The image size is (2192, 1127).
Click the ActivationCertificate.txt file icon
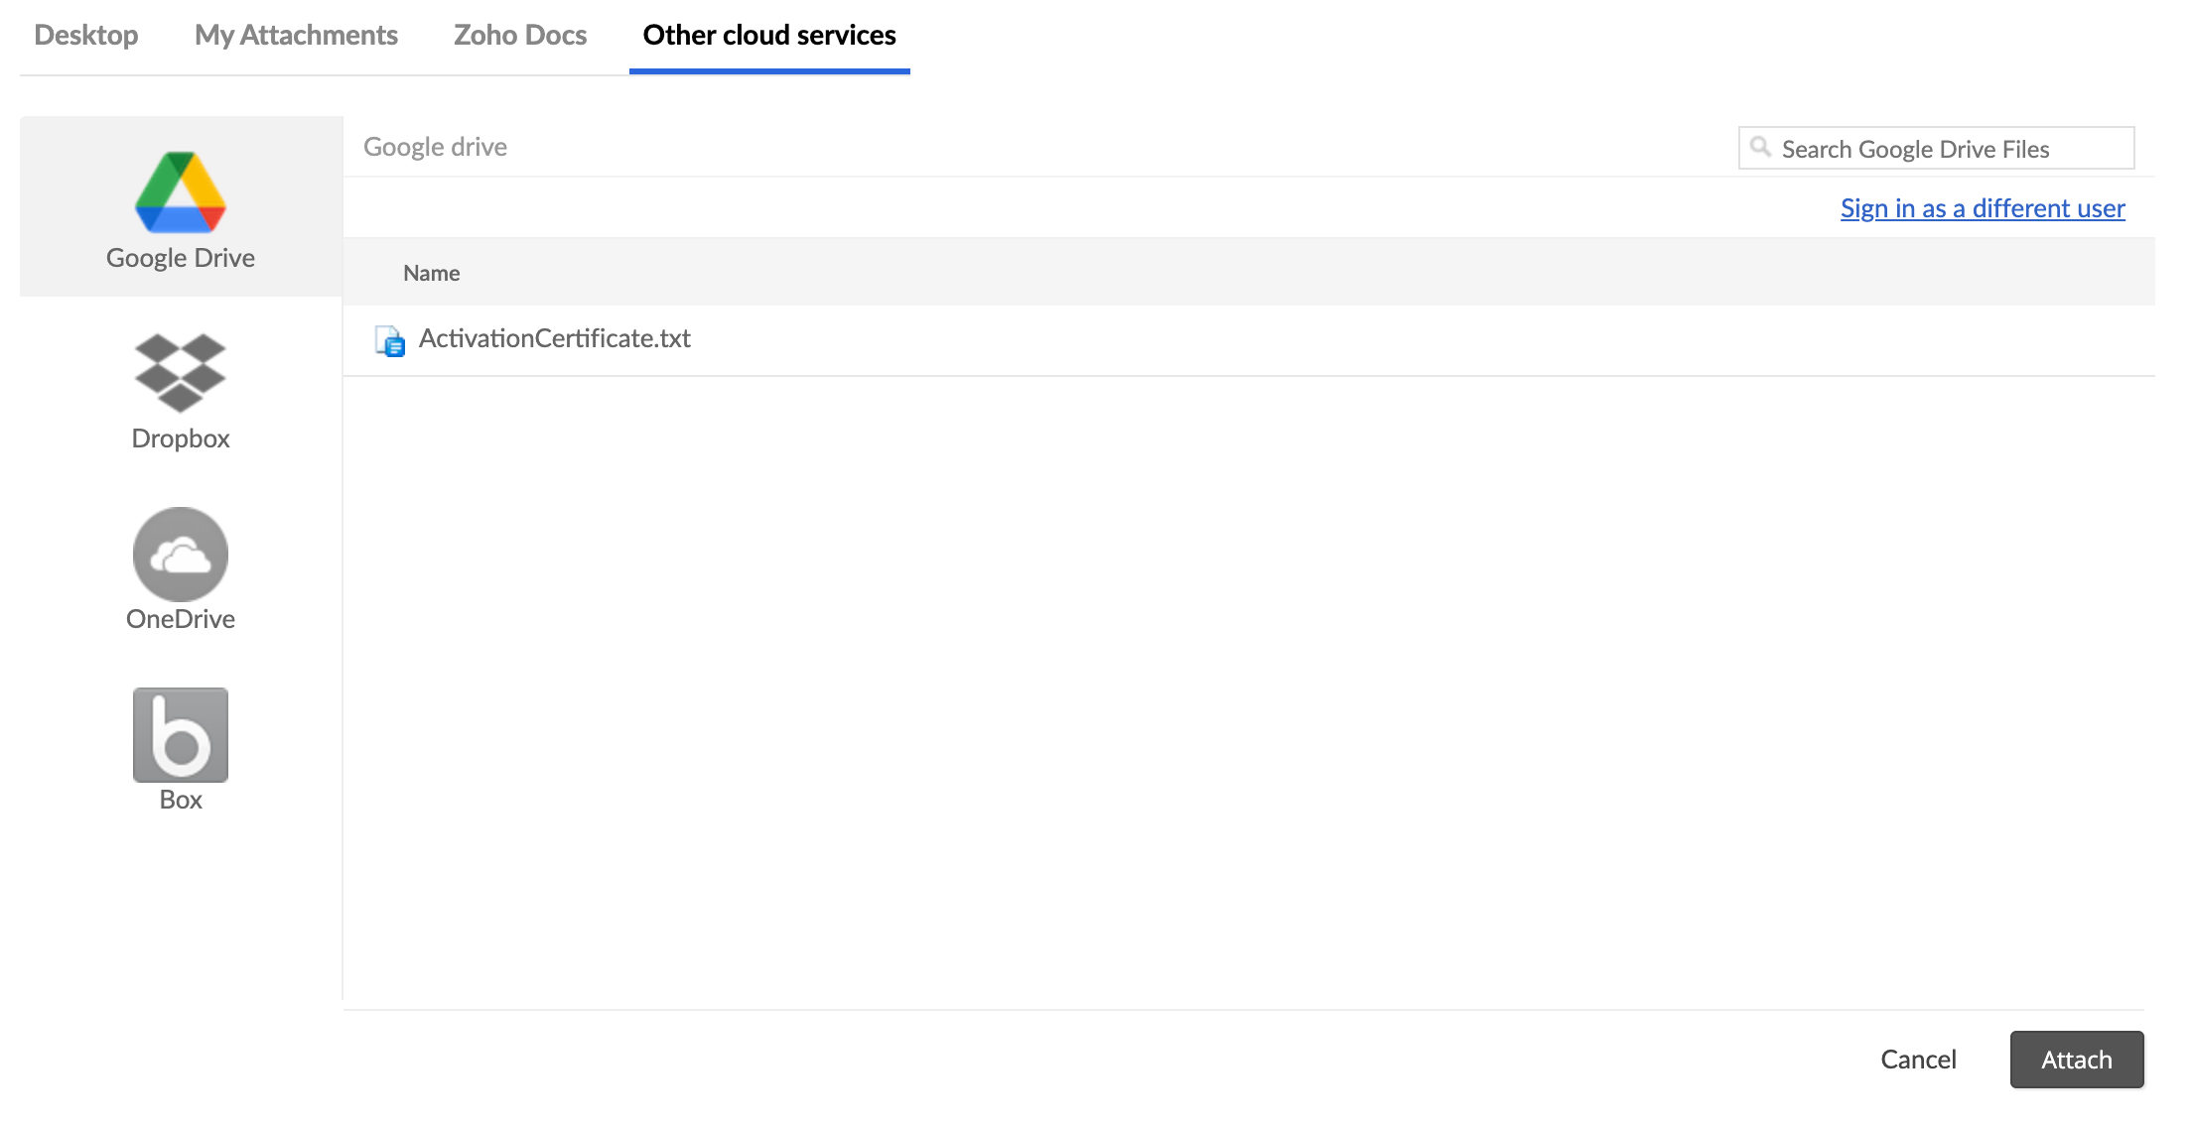pyautogui.click(x=390, y=340)
